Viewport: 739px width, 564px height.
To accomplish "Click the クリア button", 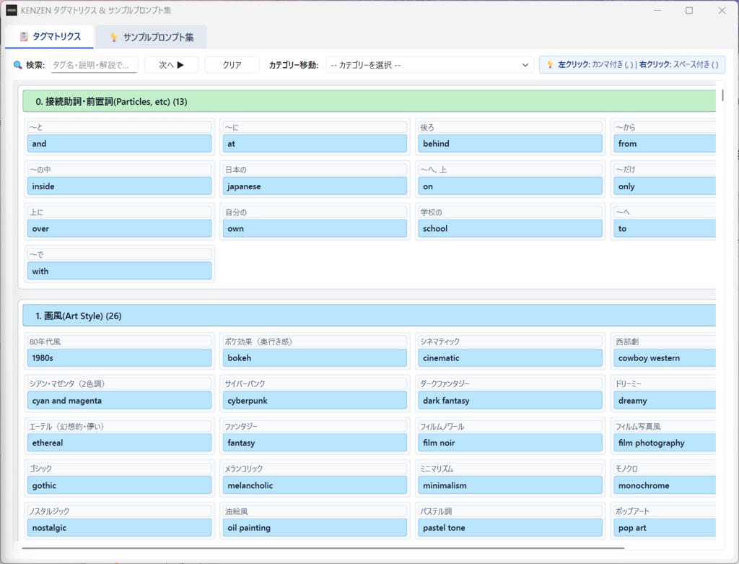I will 232,65.
